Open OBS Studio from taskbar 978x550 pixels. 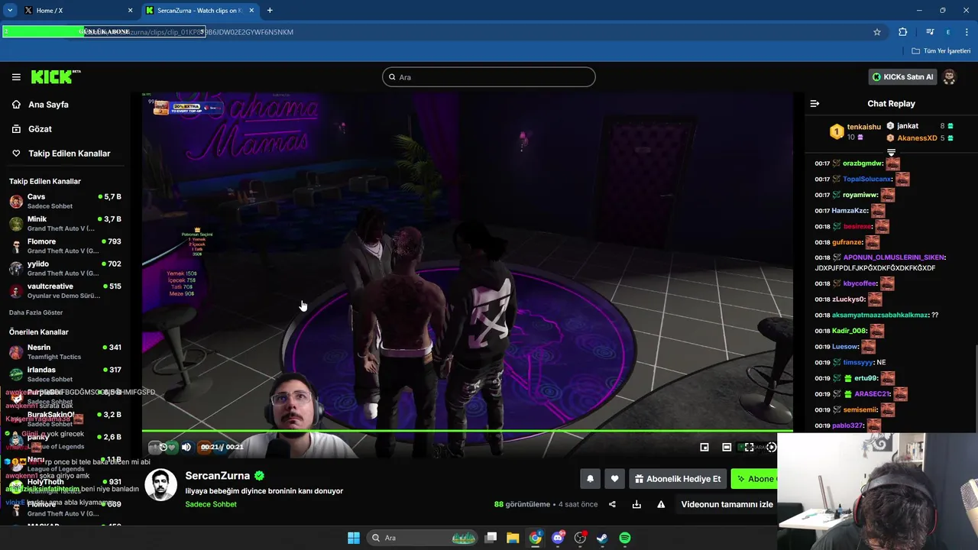pyautogui.click(x=580, y=538)
